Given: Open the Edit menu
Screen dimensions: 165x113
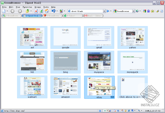Looking at the screenshot, I should click(11, 7).
